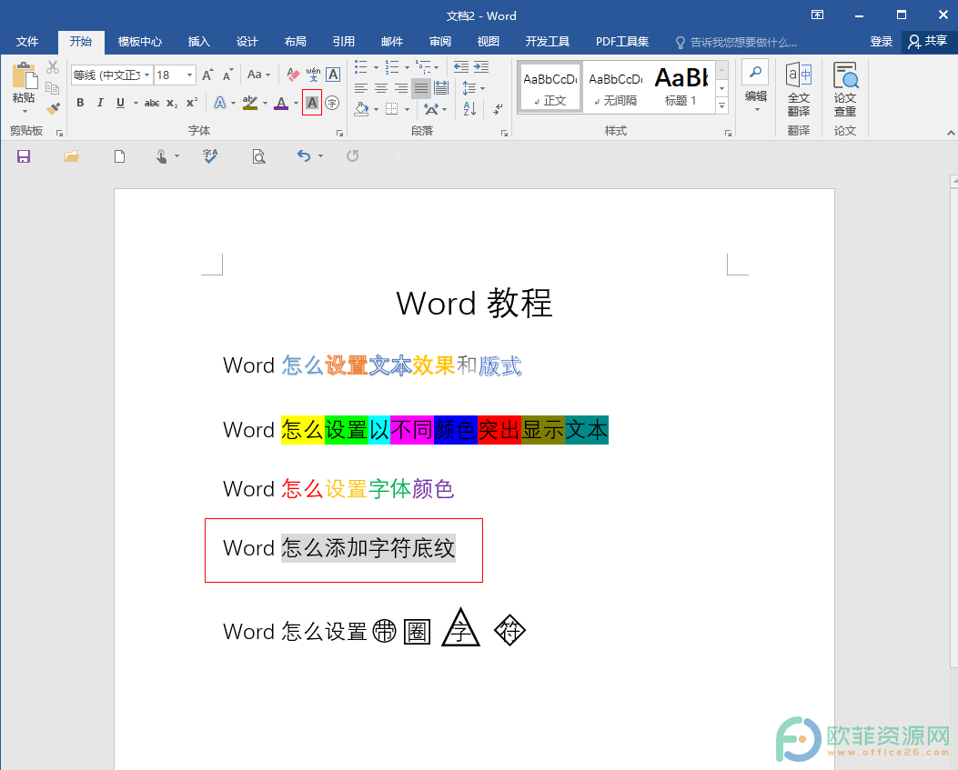Toggle superscript formatting

(x=192, y=103)
